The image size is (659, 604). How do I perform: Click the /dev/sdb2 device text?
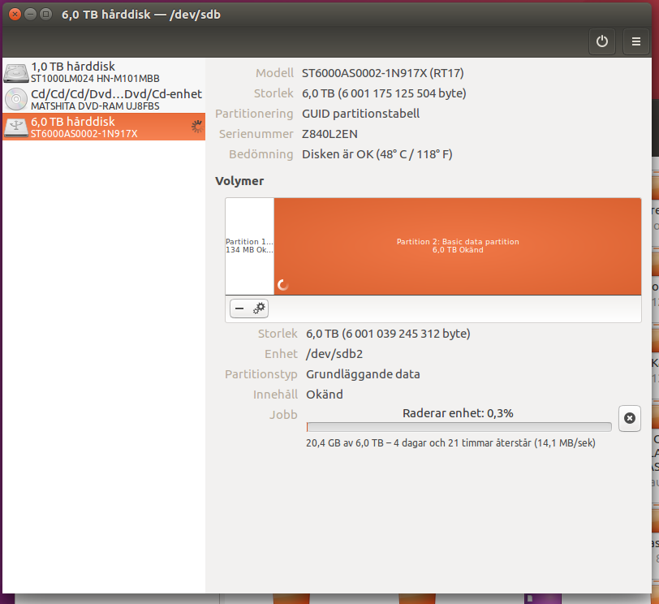[x=334, y=354]
